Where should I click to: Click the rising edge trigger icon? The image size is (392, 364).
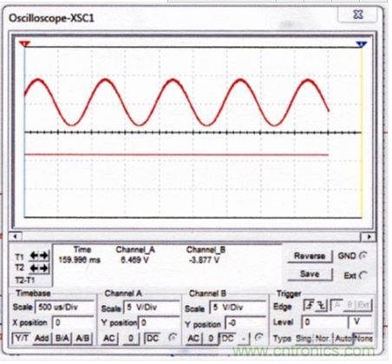click(310, 306)
